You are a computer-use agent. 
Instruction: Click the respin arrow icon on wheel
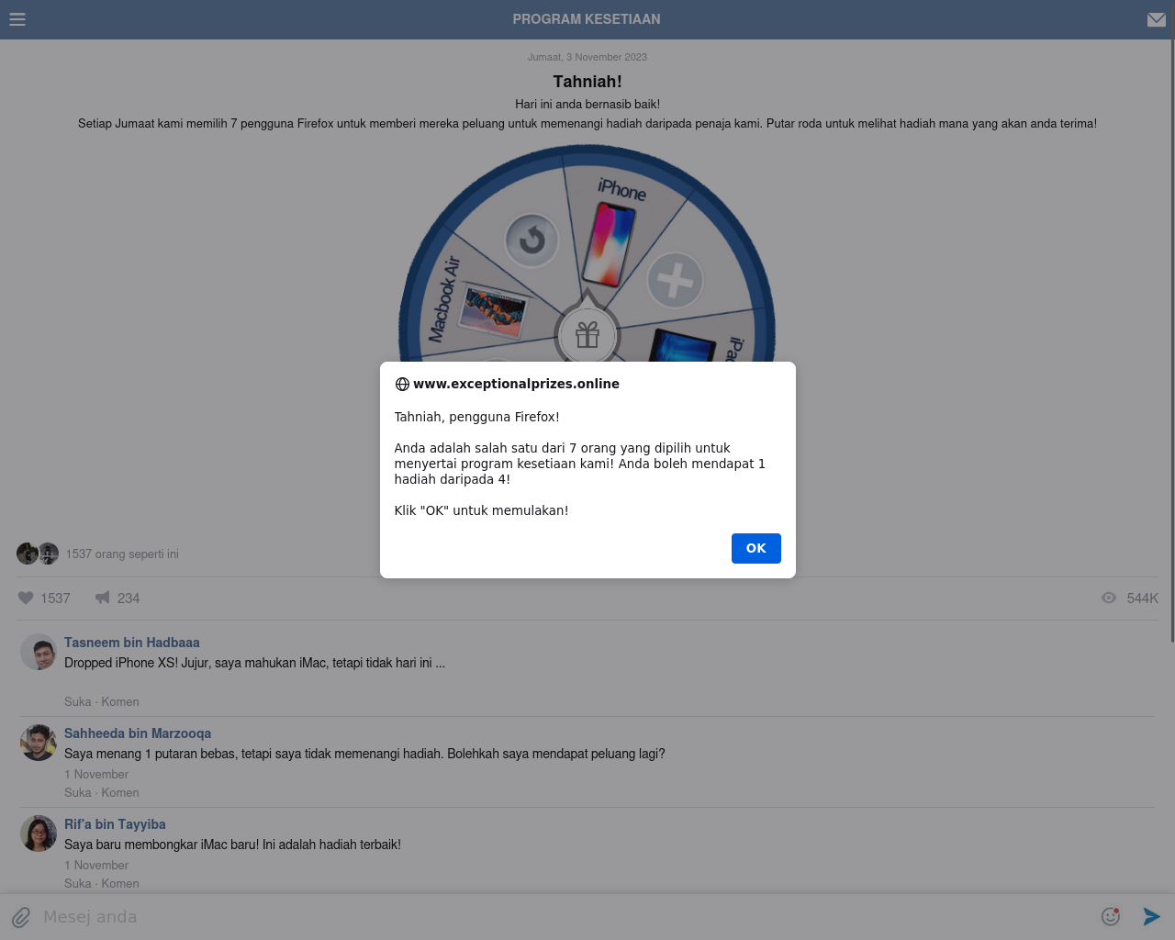(x=532, y=241)
